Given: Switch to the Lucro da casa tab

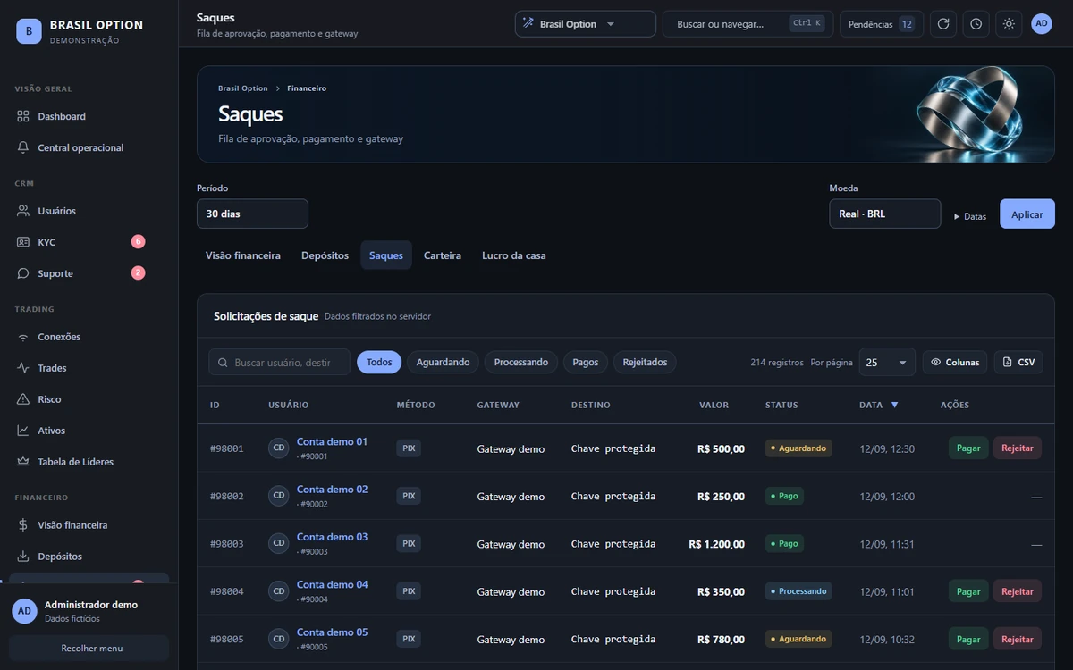Looking at the screenshot, I should pos(514,255).
